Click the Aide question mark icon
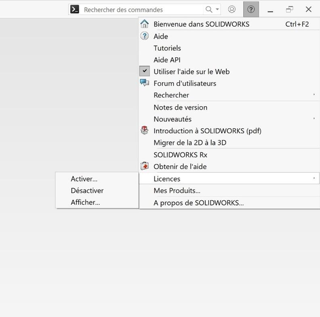This screenshot has width=320, height=317. pos(144,36)
